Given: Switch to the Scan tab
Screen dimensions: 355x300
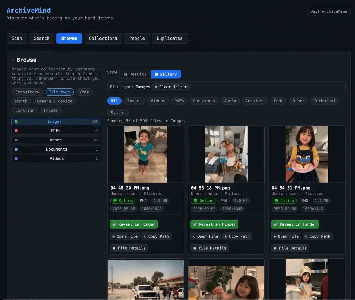Looking at the screenshot, I should pyautogui.click(x=17, y=38).
